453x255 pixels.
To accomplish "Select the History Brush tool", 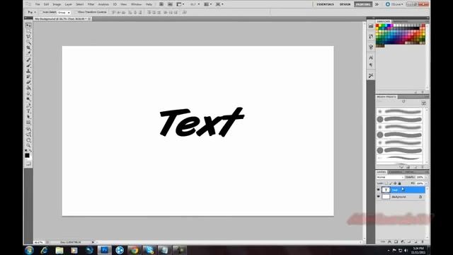I will point(28,76).
